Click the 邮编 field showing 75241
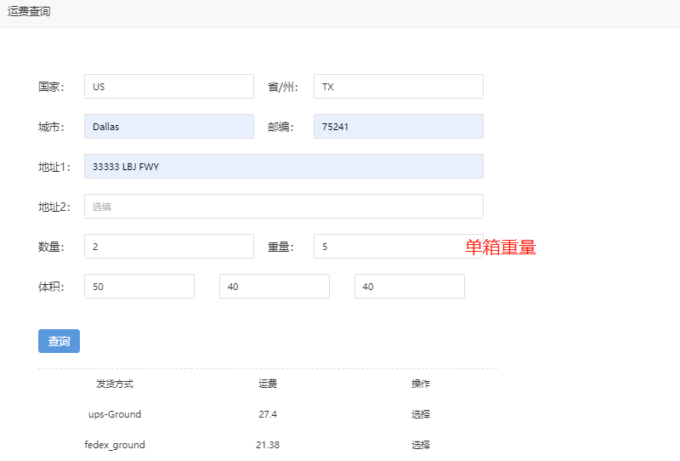Screen dimensions: 680x461 [x=398, y=126]
